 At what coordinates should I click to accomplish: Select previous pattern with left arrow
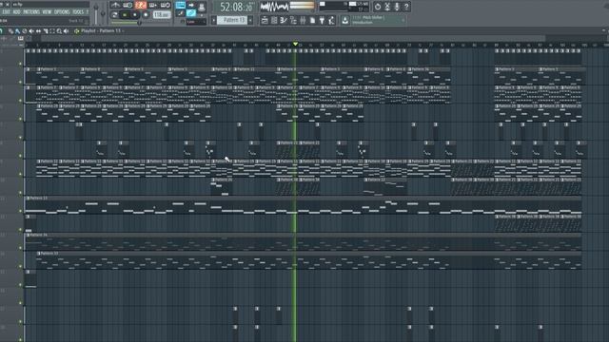pyautogui.click(x=214, y=20)
